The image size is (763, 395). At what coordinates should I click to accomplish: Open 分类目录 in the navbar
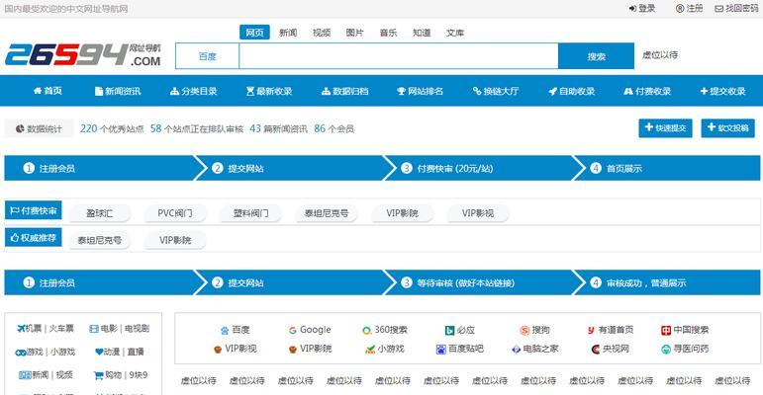coord(194,91)
